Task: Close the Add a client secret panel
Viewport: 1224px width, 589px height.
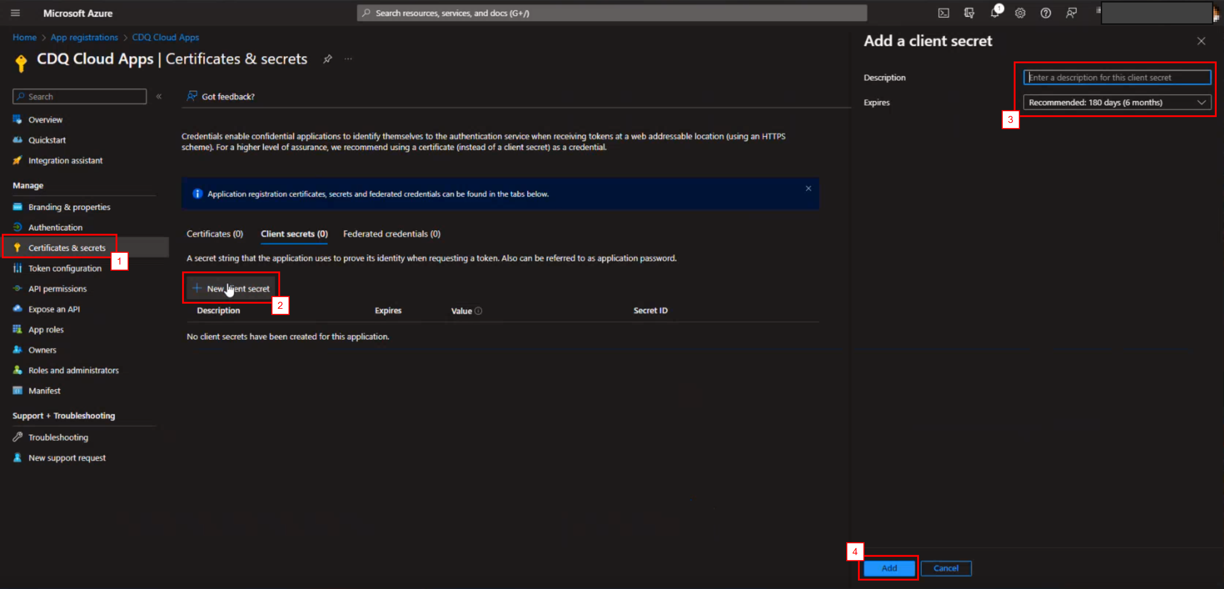Action: pos(1201,41)
